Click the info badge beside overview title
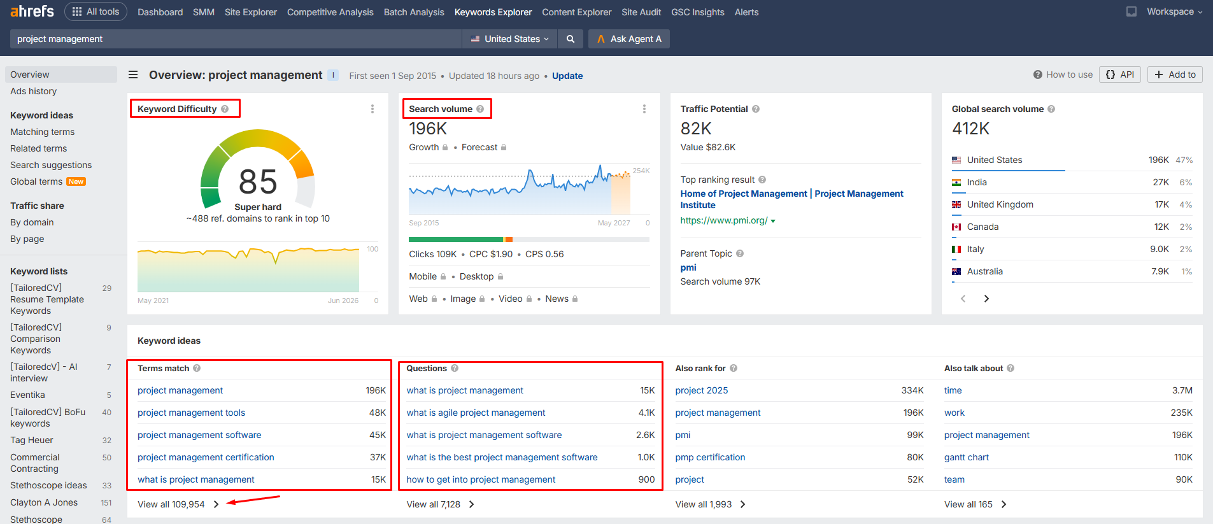The image size is (1213, 524). tap(333, 75)
